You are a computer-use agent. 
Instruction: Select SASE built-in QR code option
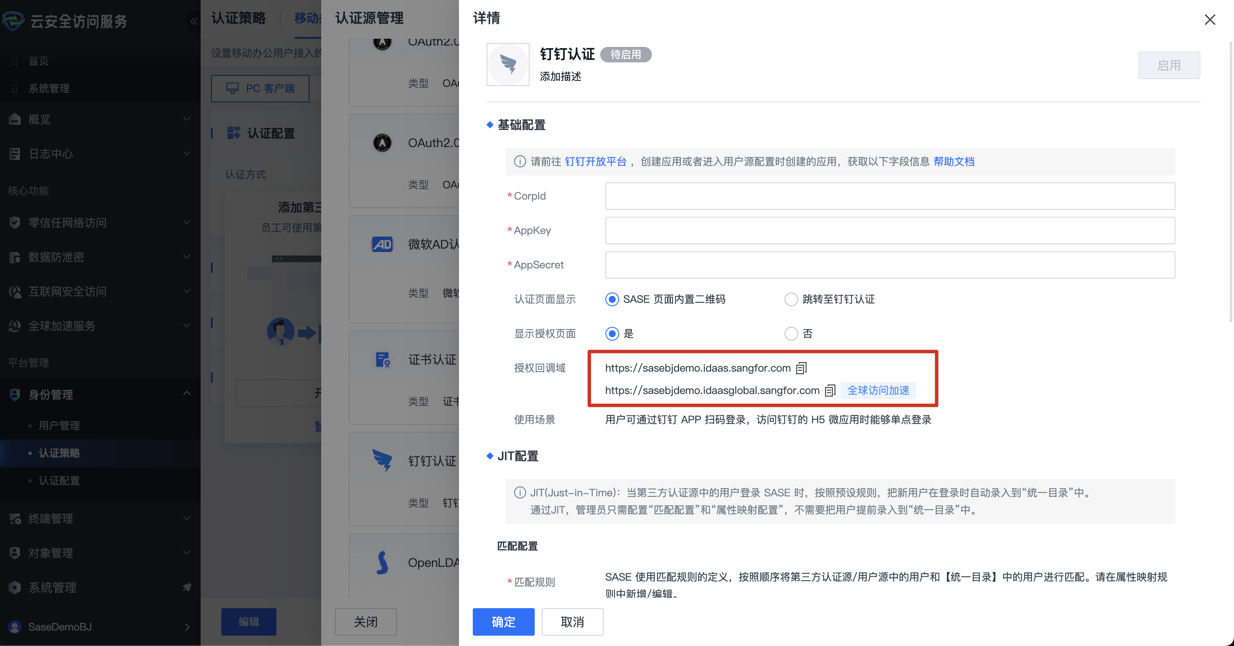pyautogui.click(x=612, y=299)
